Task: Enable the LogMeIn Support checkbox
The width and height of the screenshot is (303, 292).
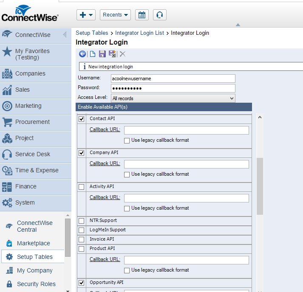Action: point(81,230)
